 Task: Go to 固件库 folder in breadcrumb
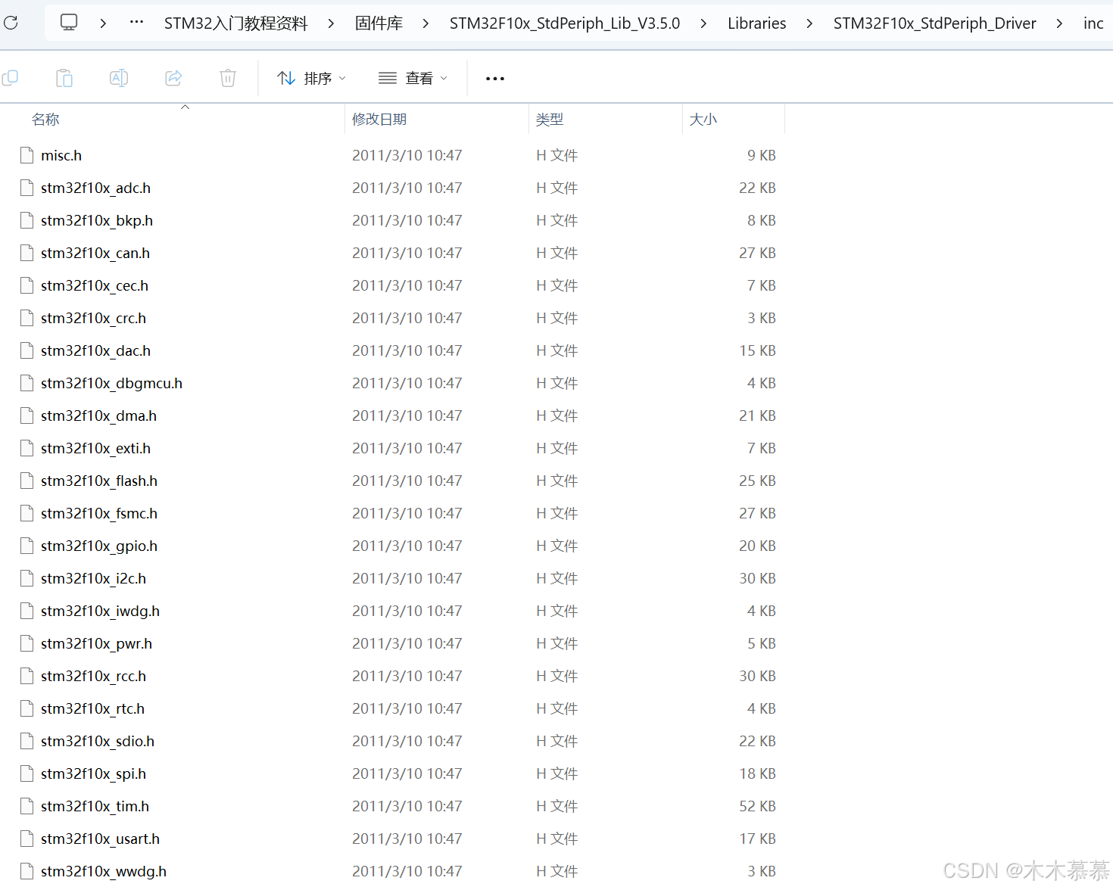(x=379, y=23)
